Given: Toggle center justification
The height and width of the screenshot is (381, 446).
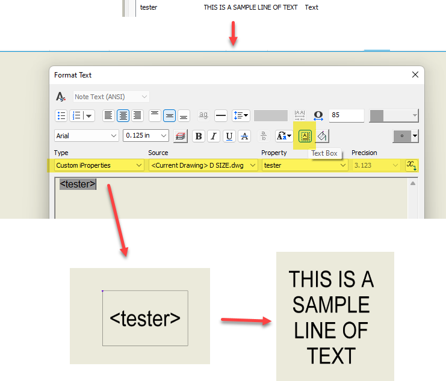Looking at the screenshot, I should (123, 115).
